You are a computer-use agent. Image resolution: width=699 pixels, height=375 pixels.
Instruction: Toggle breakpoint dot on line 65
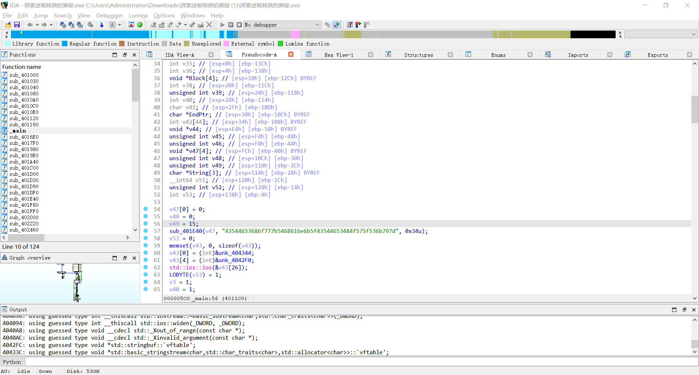coord(146,289)
